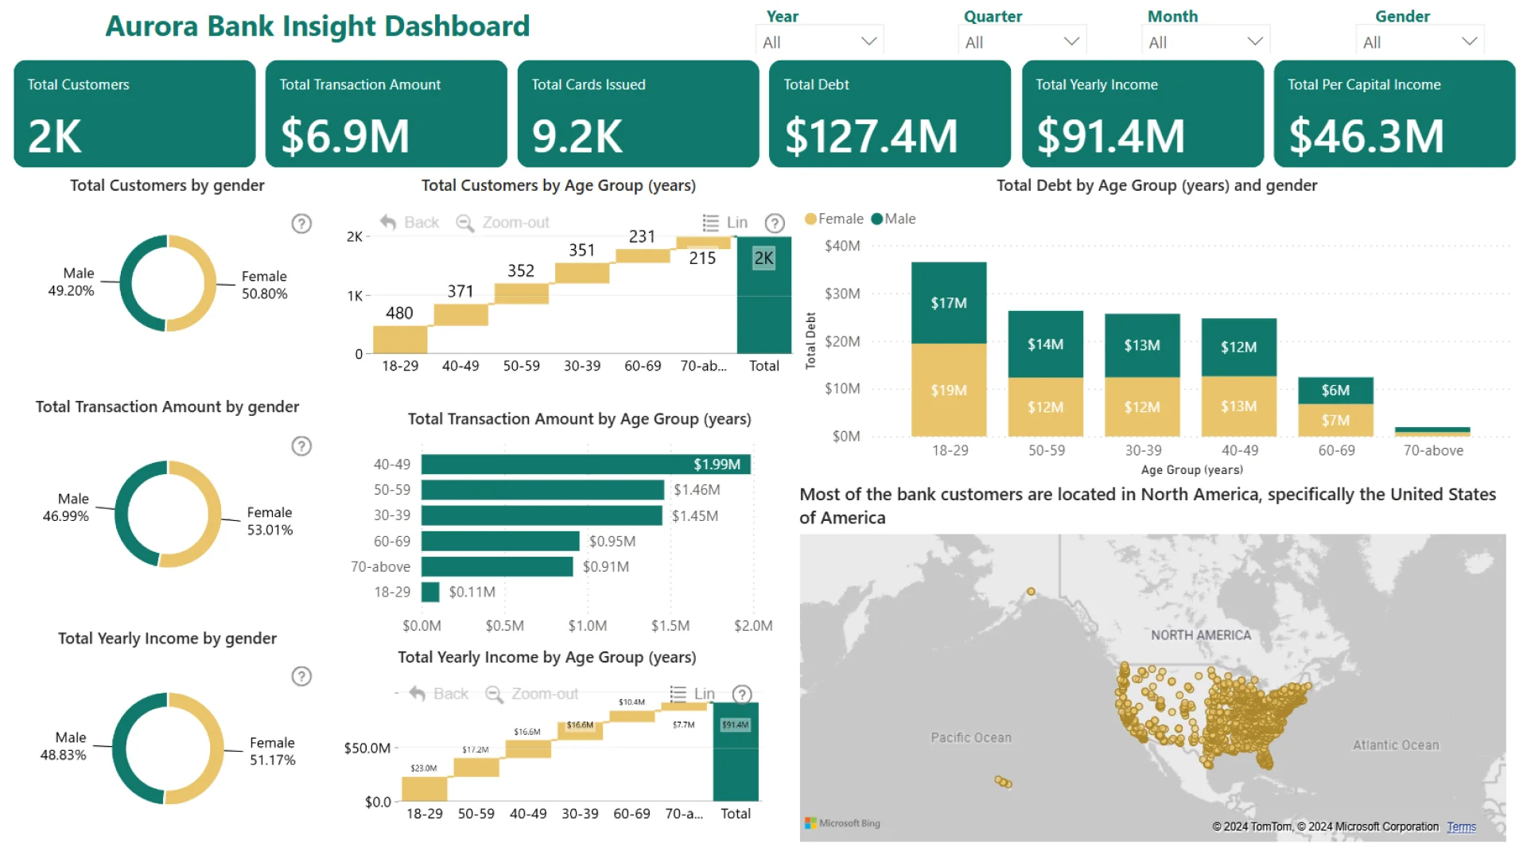Click the 480 customers bar for 18-29
Image resolution: width=1527 pixels, height=859 pixels.
(x=400, y=340)
